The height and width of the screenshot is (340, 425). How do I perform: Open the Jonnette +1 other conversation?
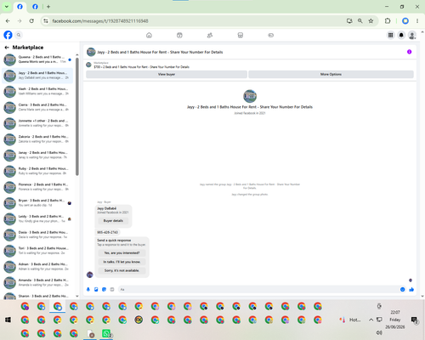[37, 123]
